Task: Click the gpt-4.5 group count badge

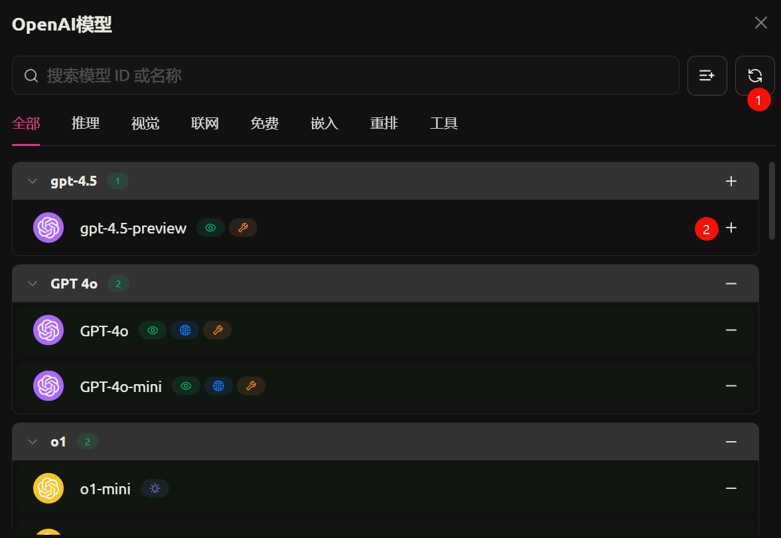Action: pos(117,181)
